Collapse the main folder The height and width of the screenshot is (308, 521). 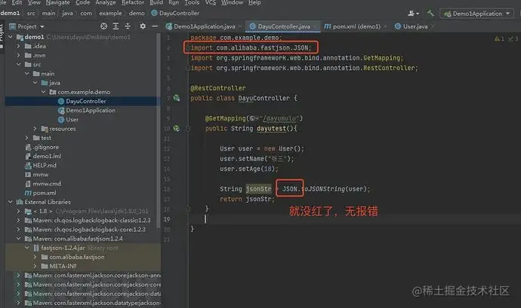[x=27, y=74]
